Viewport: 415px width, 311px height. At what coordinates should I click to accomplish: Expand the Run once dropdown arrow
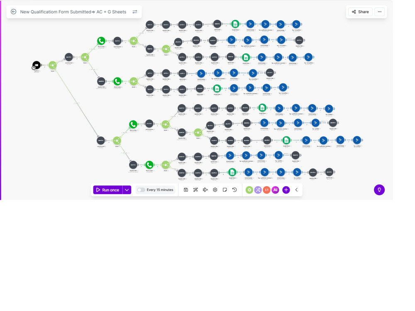pos(127,190)
